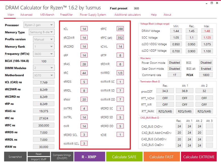221x166 pixels.
Task: Open the MEMbench tab
Action: click(x=47, y=15)
